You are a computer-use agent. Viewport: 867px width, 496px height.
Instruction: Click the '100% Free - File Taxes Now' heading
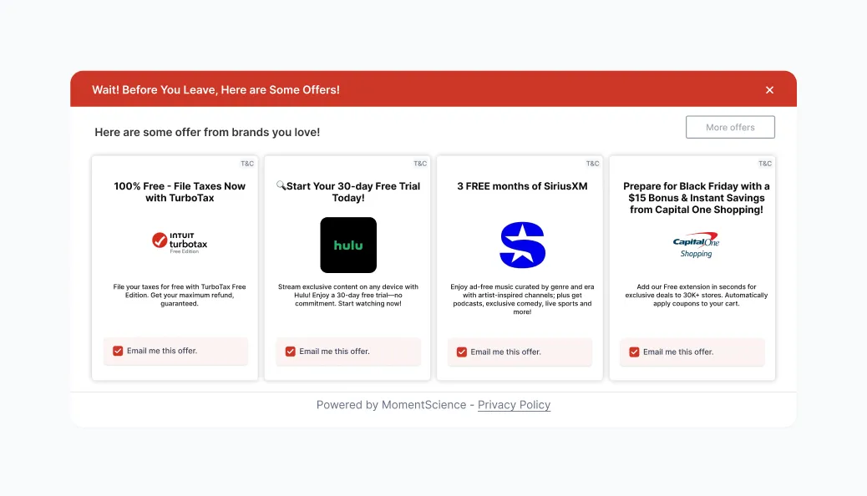[x=180, y=192]
